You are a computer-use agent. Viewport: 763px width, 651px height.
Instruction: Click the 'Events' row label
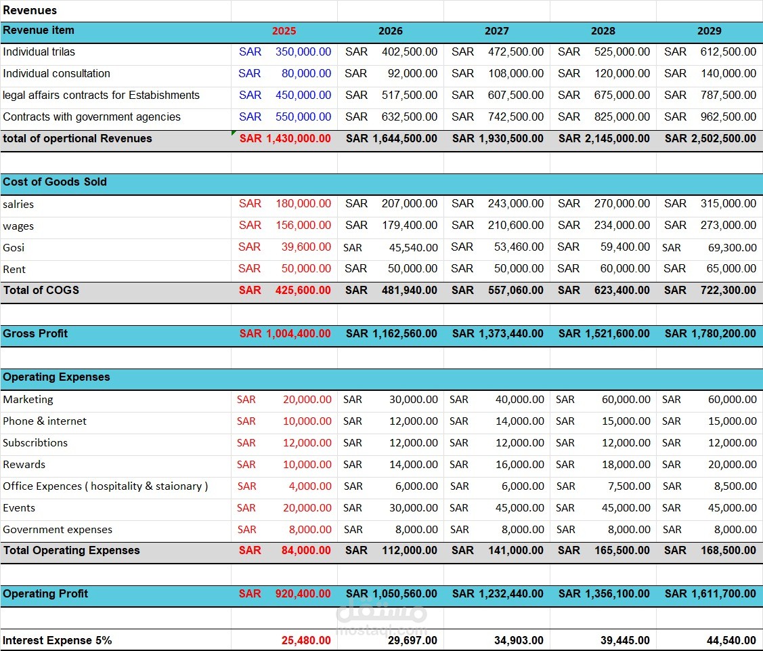pos(19,508)
